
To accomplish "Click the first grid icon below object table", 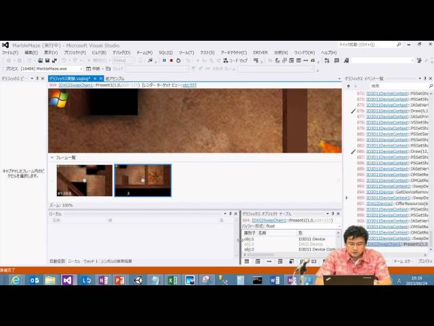I will (x=247, y=261).
